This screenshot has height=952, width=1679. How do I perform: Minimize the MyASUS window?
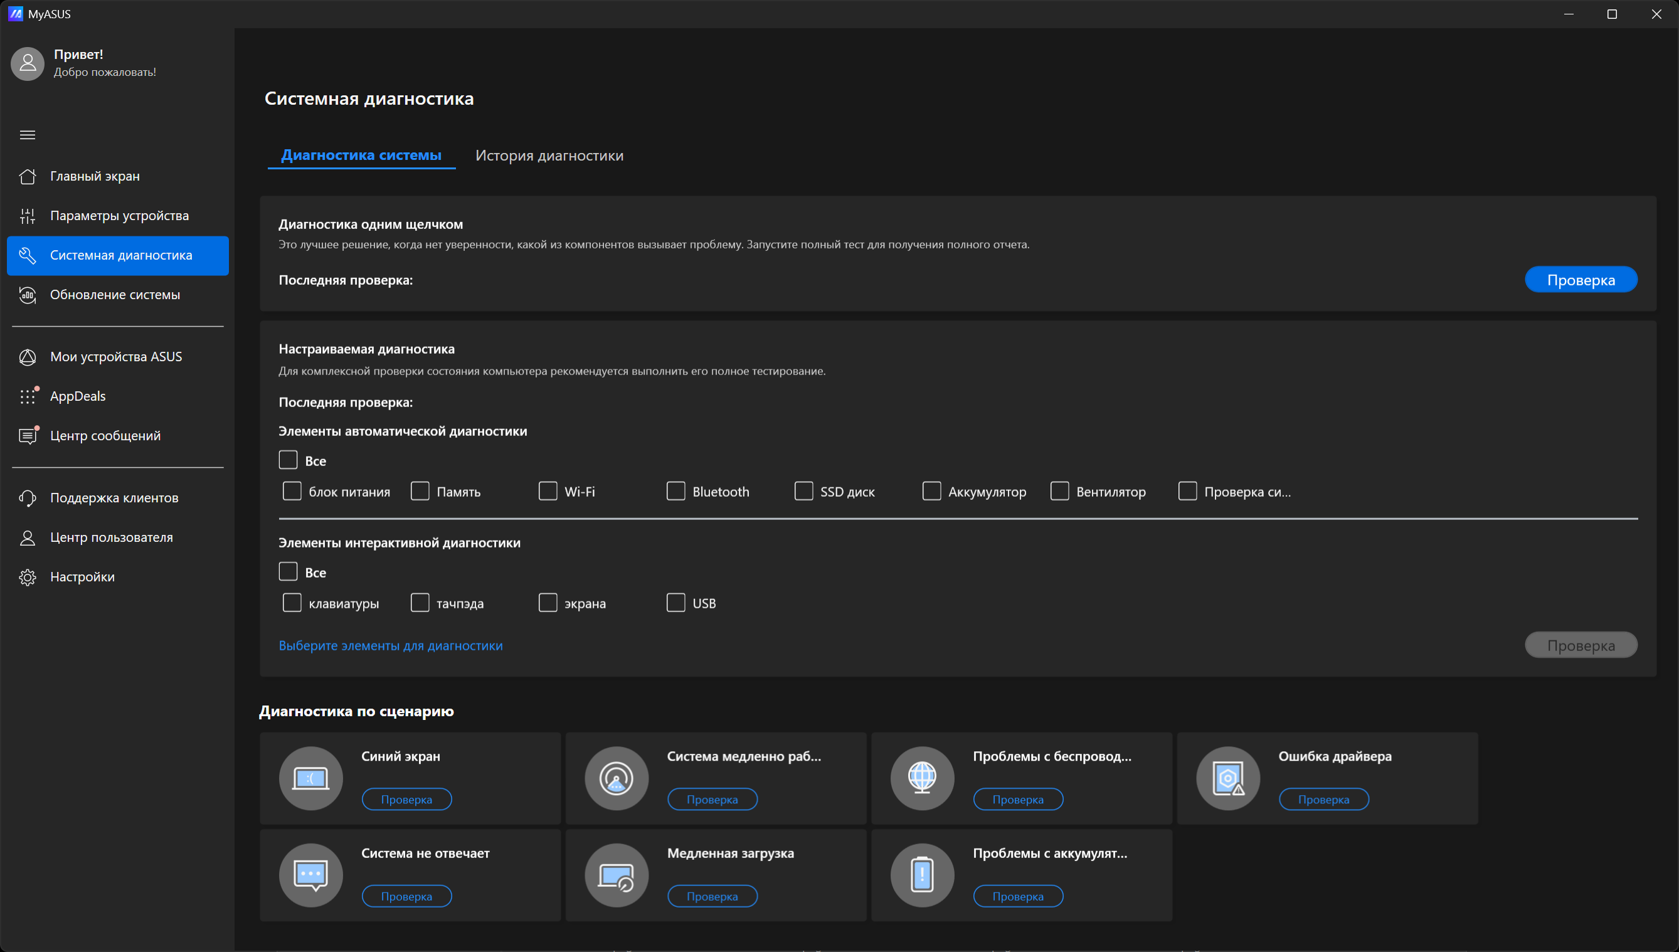click(1569, 14)
